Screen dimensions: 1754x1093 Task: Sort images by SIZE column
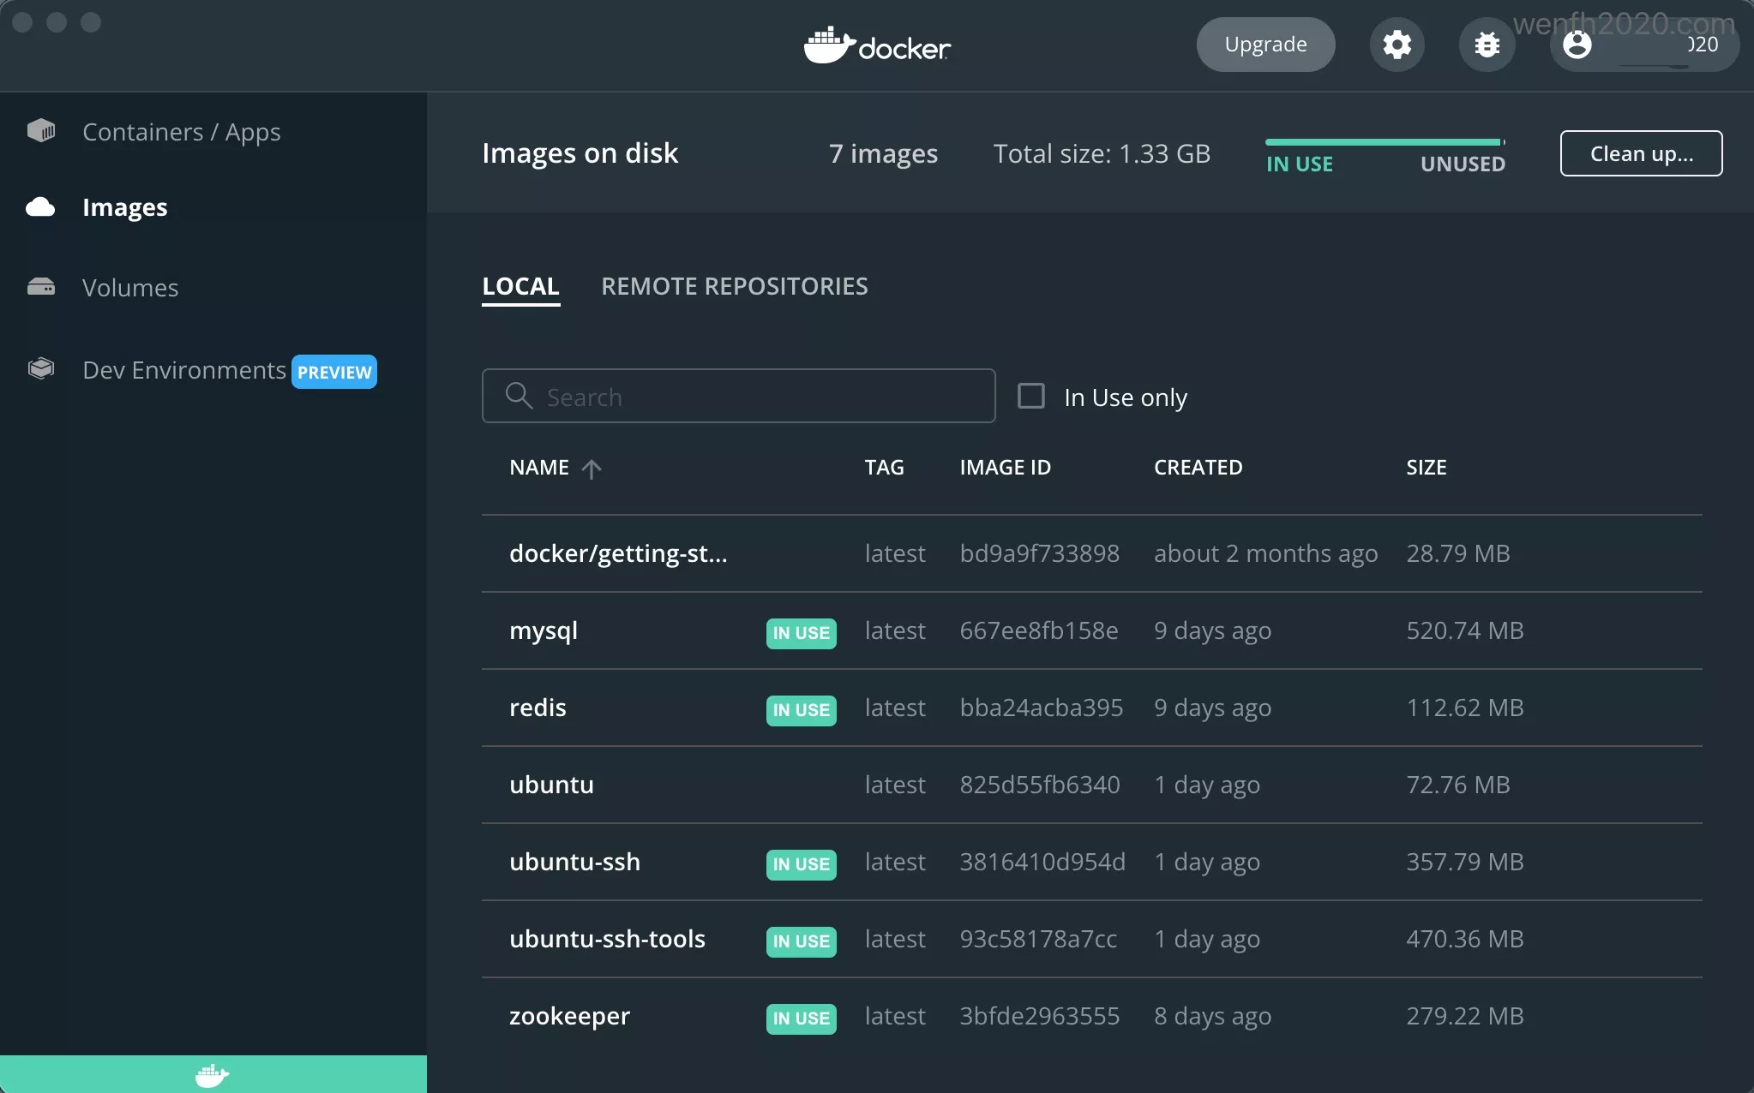point(1426,468)
